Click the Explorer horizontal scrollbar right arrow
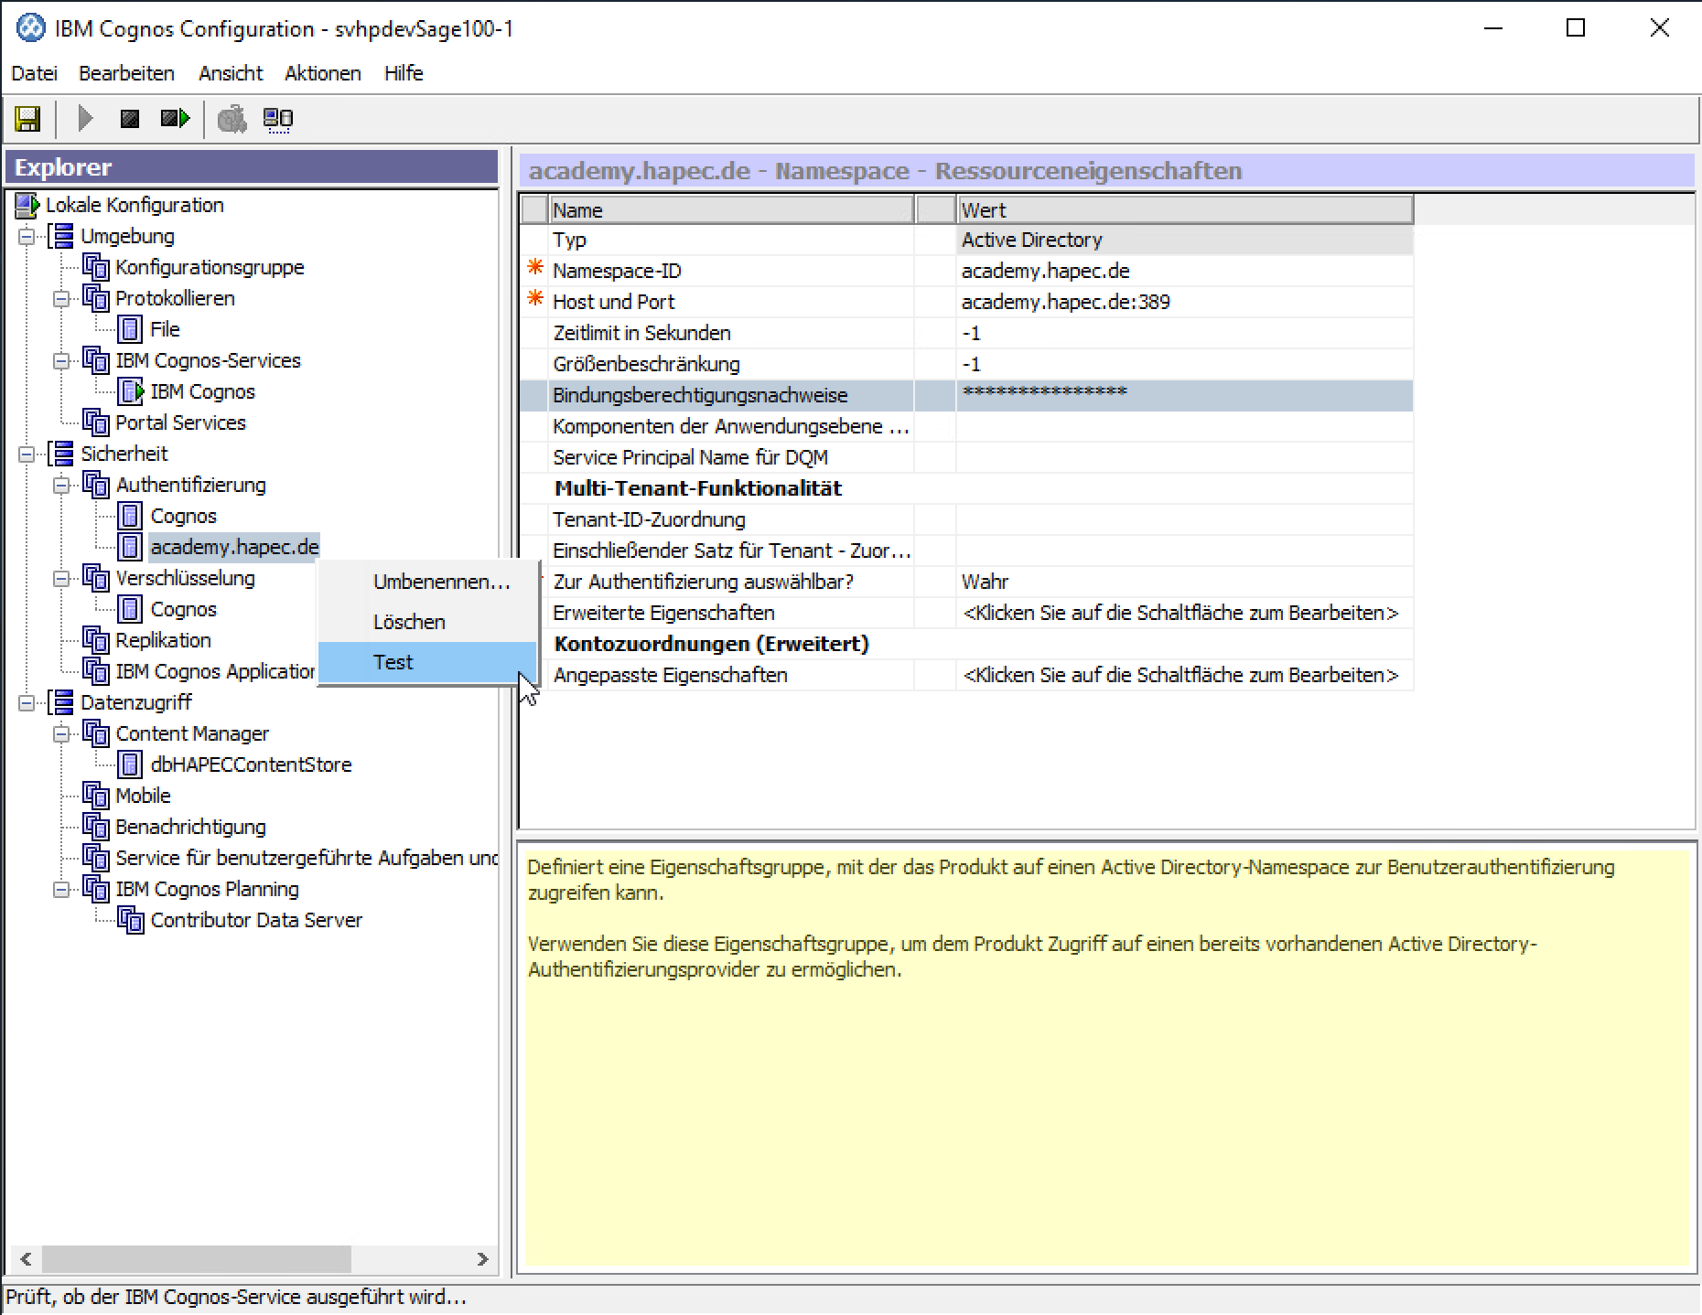The height and width of the screenshot is (1315, 1702). 482,1259
